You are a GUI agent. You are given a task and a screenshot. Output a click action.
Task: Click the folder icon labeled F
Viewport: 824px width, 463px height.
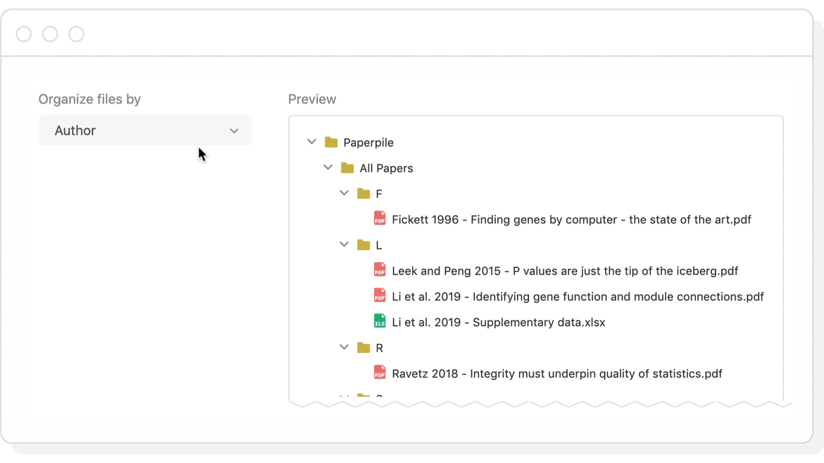pos(363,193)
